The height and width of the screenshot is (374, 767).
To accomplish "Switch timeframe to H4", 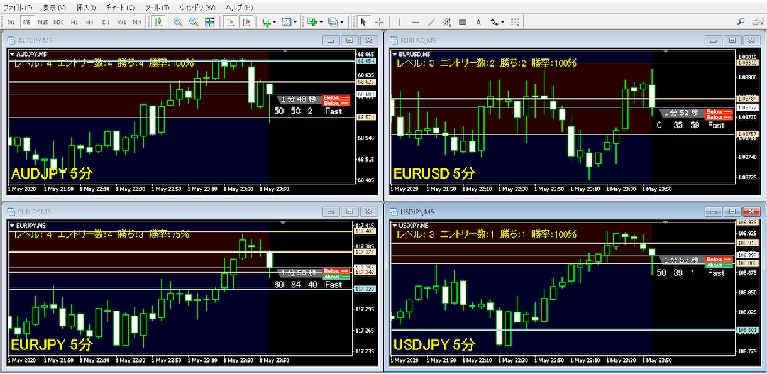I will [x=90, y=22].
